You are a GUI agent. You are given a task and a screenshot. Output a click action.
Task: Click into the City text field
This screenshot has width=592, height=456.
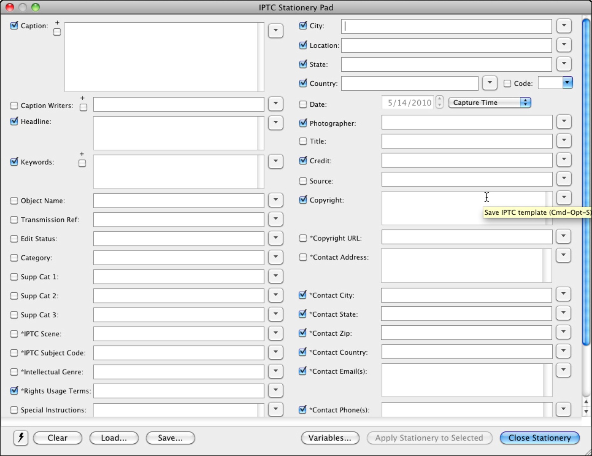coord(446,26)
